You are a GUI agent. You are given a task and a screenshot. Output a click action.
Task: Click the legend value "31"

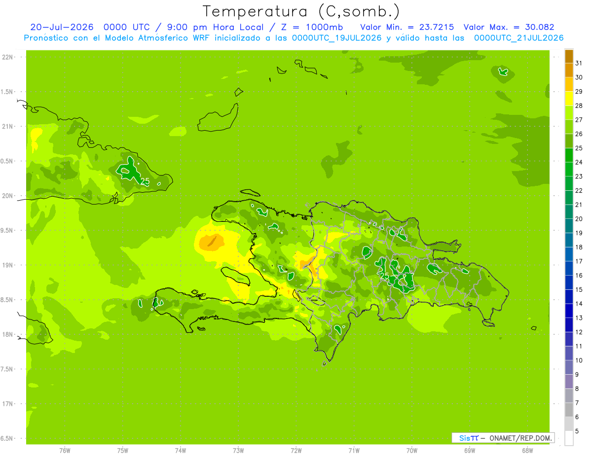[x=579, y=63]
